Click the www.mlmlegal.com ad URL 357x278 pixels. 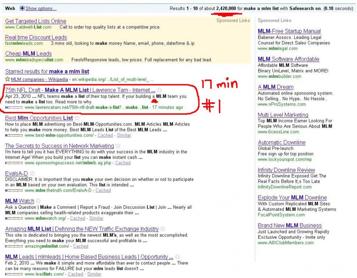click(278, 48)
